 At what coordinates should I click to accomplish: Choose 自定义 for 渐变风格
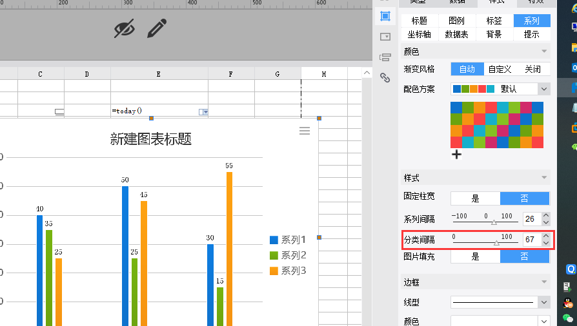click(500, 69)
